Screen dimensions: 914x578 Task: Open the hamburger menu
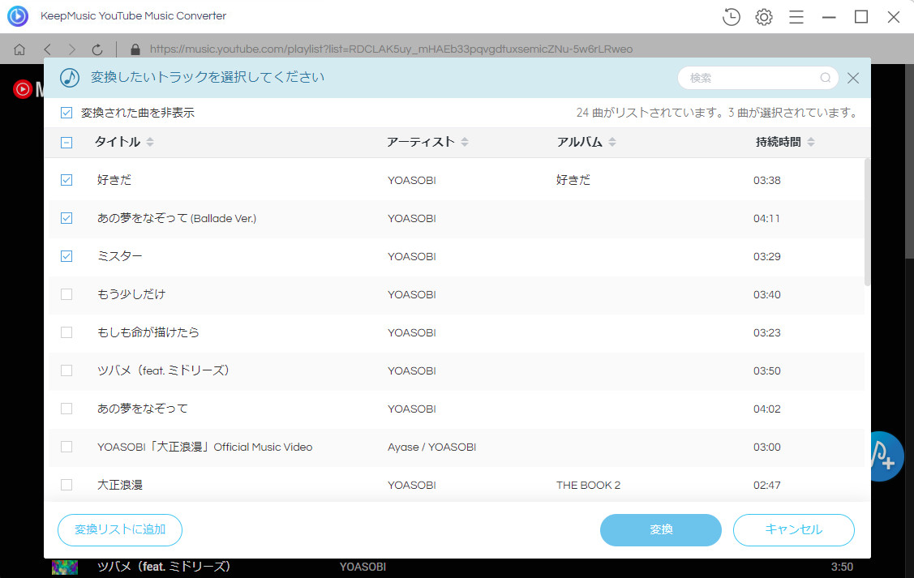796,17
